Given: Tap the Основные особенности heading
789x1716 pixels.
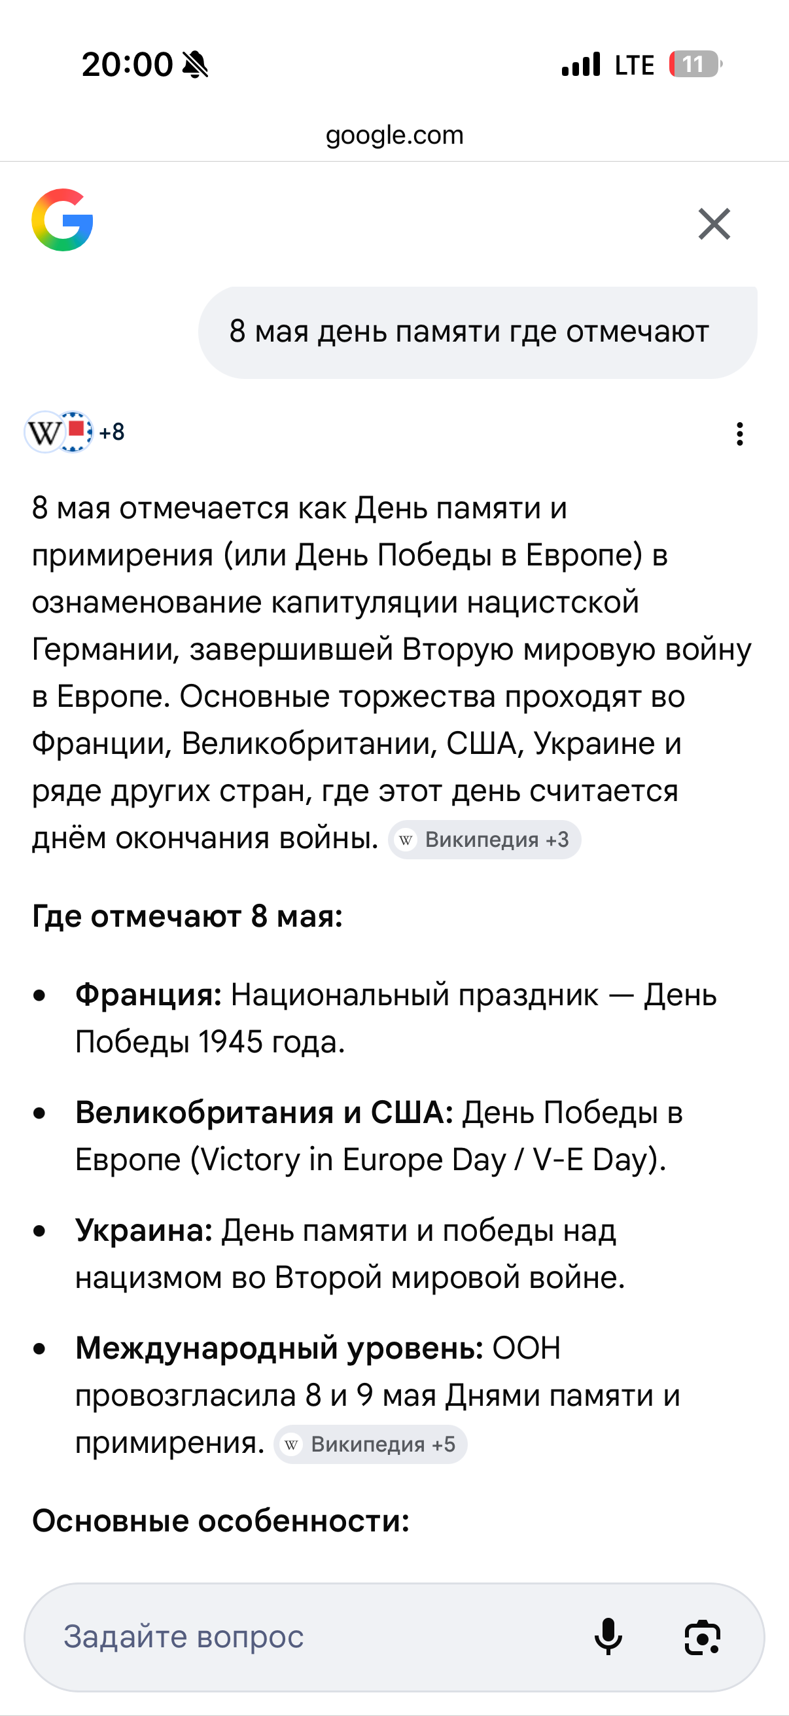Looking at the screenshot, I should click(221, 1521).
